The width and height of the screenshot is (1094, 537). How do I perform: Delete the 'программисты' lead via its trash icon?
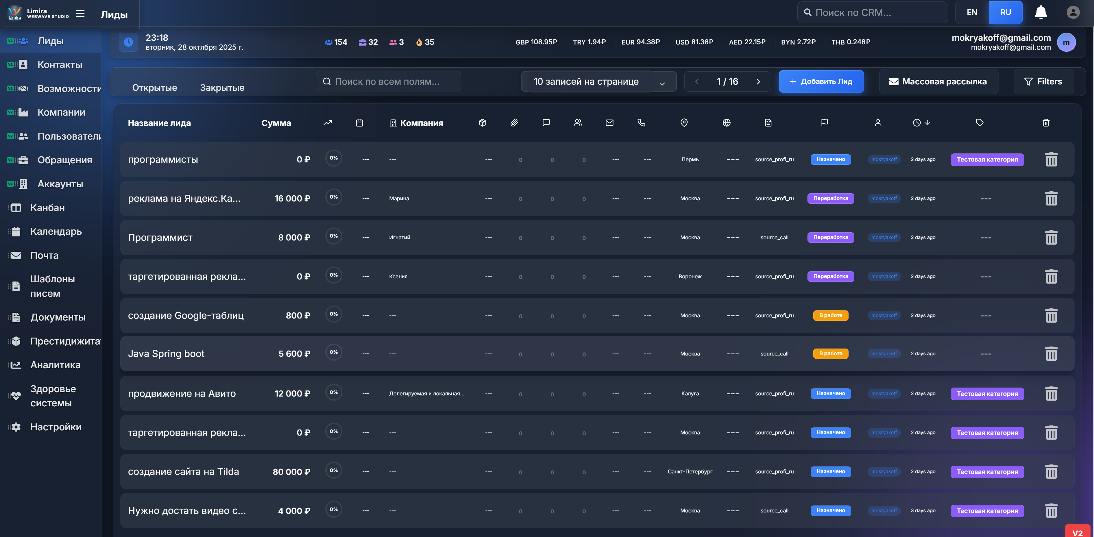click(1052, 159)
